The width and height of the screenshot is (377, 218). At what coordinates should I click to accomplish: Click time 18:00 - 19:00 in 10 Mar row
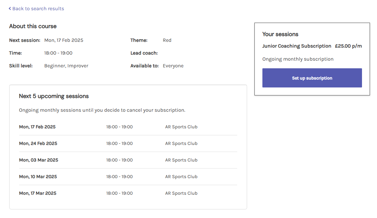(119, 177)
